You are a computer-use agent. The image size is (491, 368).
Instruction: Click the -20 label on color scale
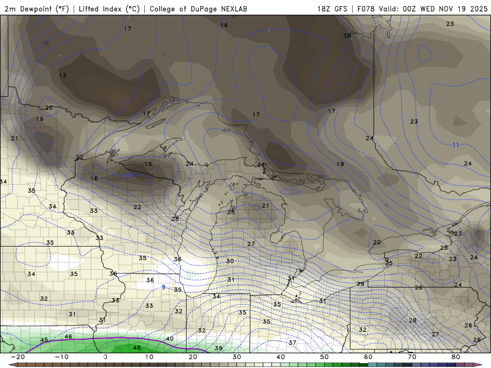tap(18, 357)
